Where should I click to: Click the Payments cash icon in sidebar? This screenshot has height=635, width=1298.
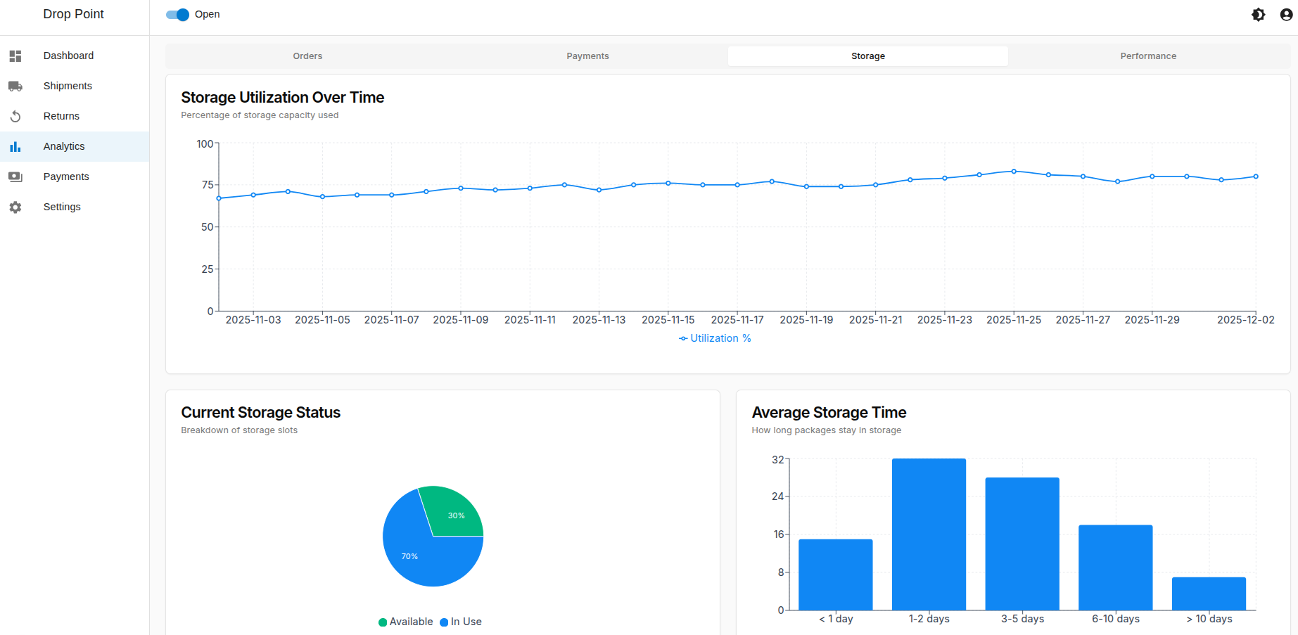click(15, 177)
